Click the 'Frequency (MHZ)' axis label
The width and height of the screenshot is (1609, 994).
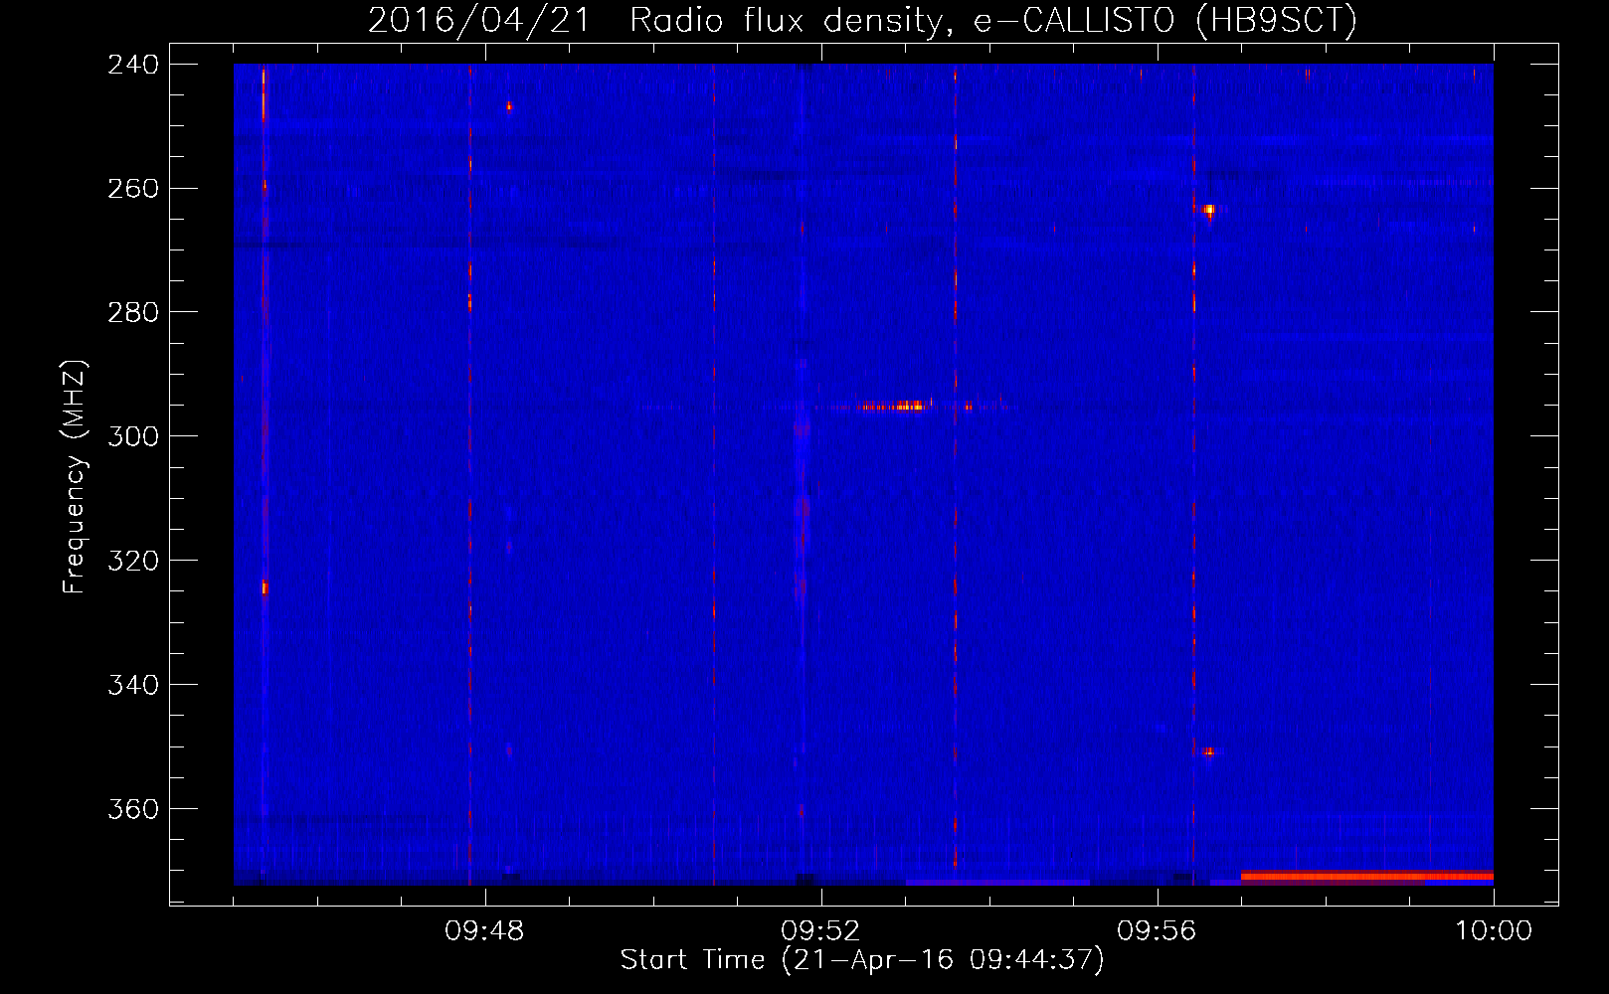click(x=75, y=477)
